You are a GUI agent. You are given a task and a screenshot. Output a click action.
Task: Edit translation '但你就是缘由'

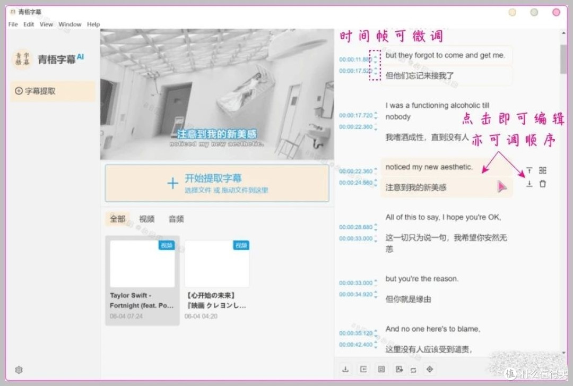point(408,299)
